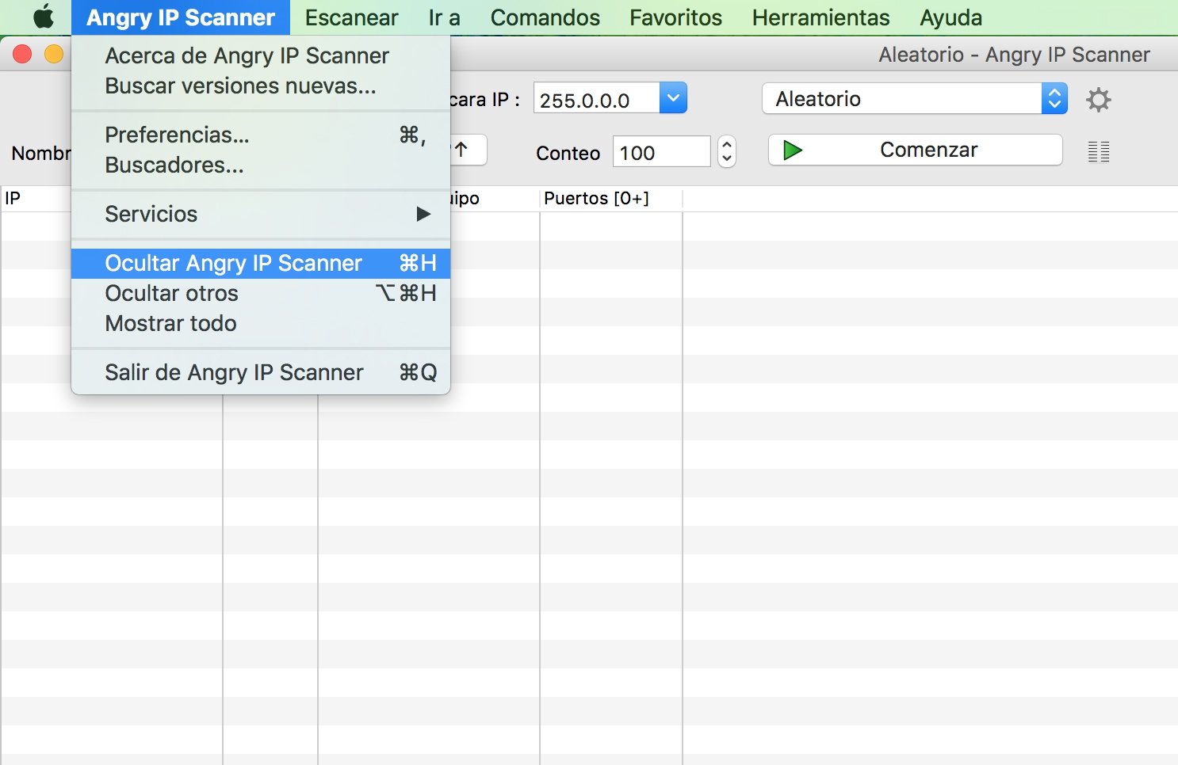The width and height of the screenshot is (1178, 765).
Task: Minimize window with the yellow button
Action: 53,54
